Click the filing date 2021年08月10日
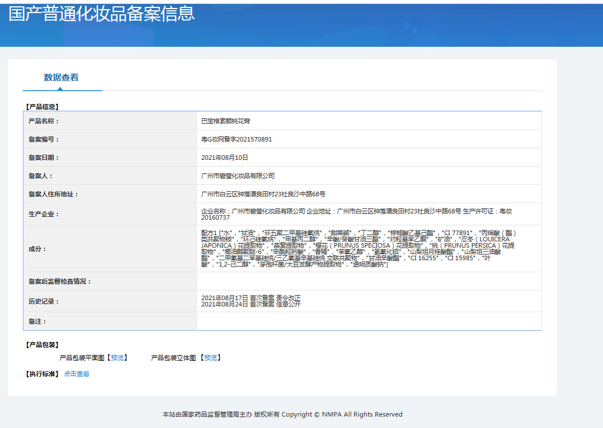Screen dimensions: 603x428 click(225, 158)
